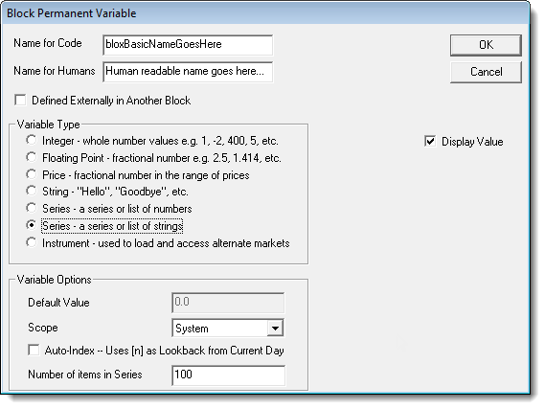The width and height of the screenshot is (545, 409).
Task: Select the Floating Point variable type
Action: 32,157
